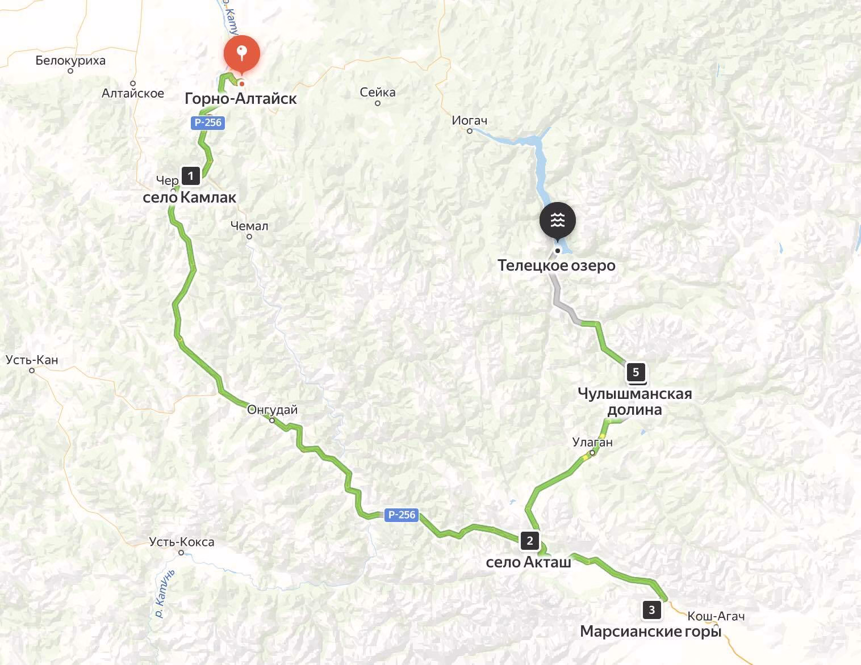
Task: Select the Кош-Агач town label
Action: [716, 616]
